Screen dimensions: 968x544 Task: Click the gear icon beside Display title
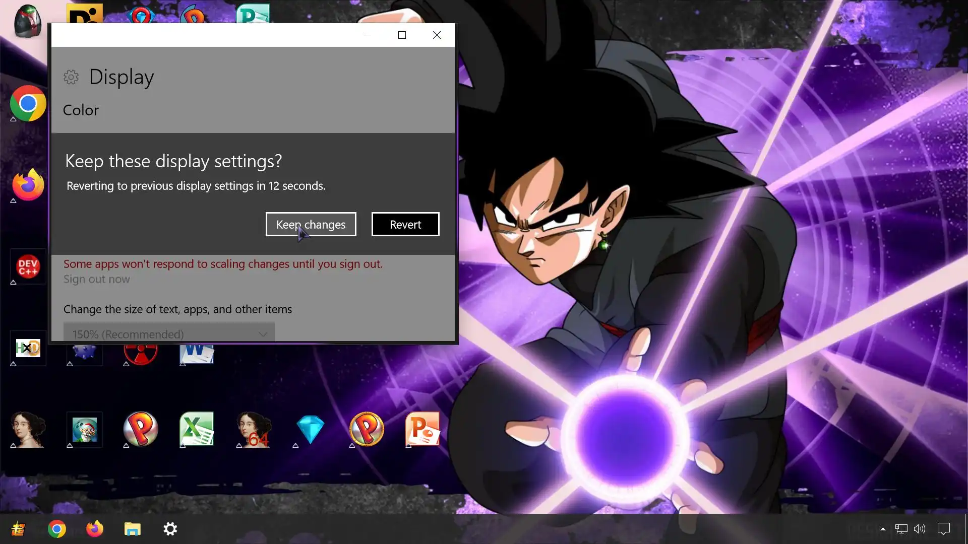coord(71,77)
